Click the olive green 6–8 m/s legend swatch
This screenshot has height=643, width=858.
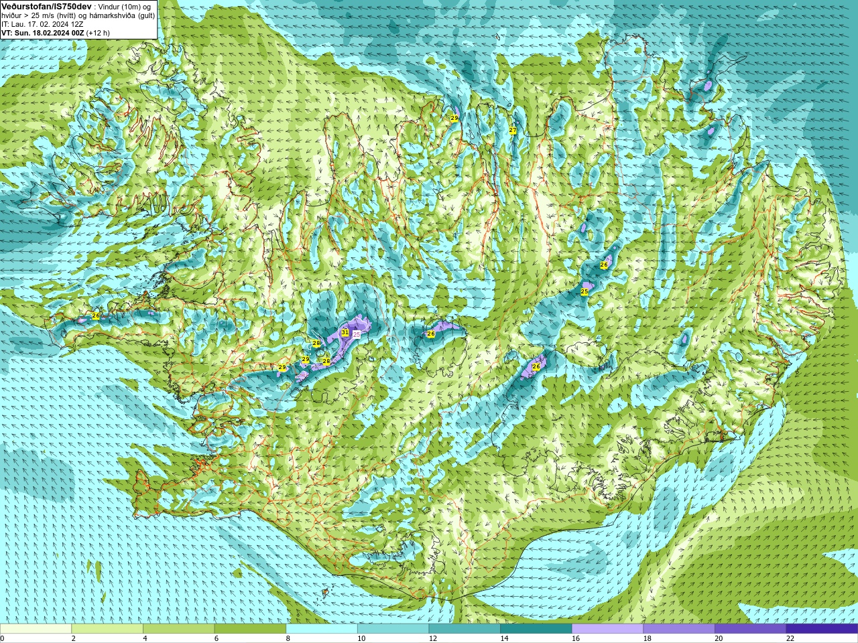(250, 629)
